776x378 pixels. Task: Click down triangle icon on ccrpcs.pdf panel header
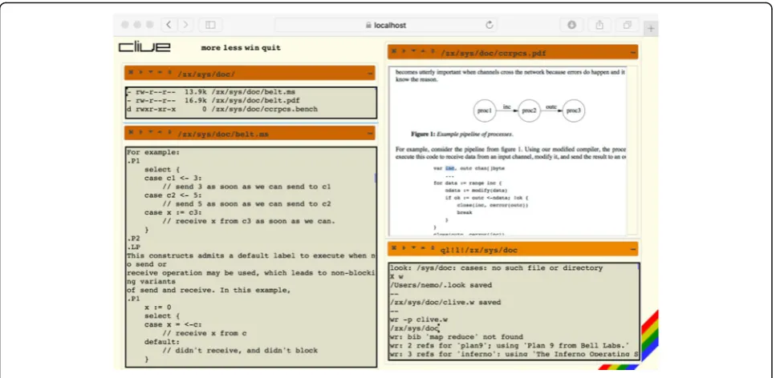click(x=414, y=51)
